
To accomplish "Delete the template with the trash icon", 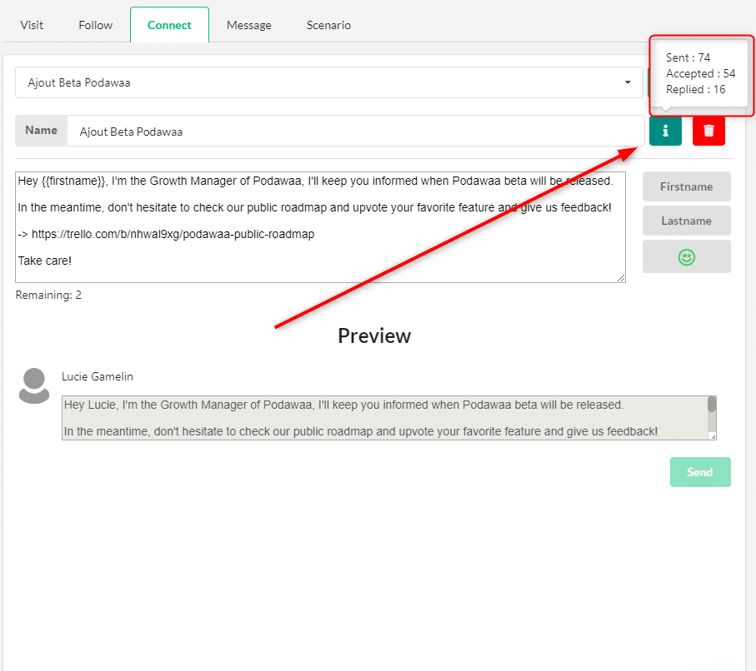I will click(708, 131).
